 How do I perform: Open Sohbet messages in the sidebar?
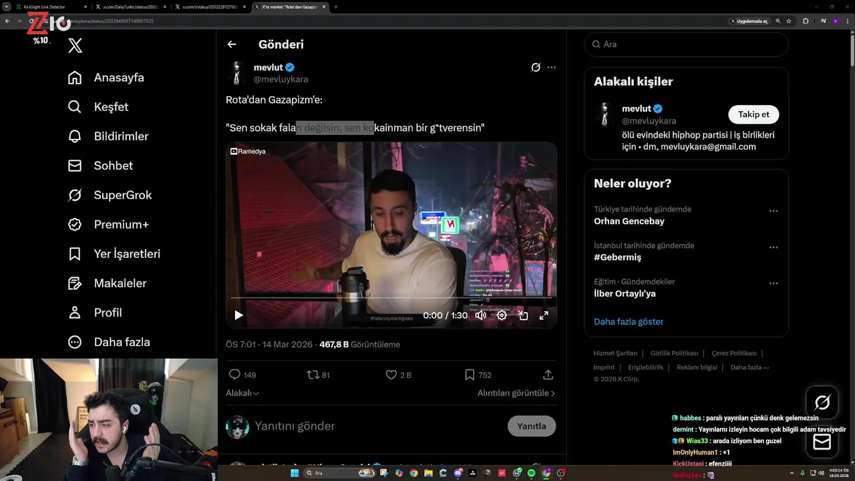coord(100,166)
